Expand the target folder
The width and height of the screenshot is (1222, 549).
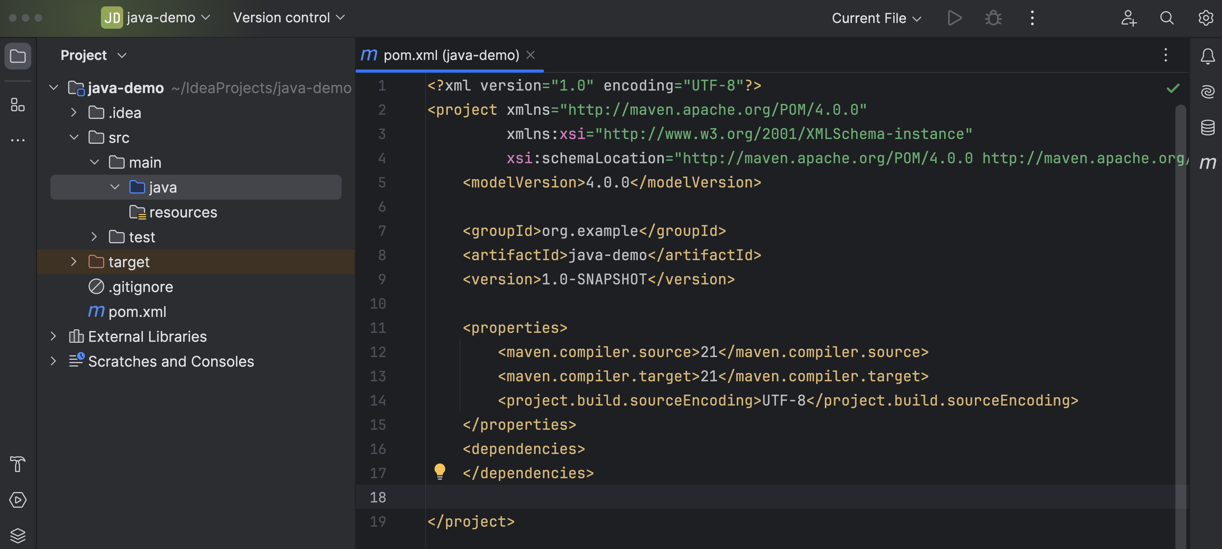tap(73, 261)
